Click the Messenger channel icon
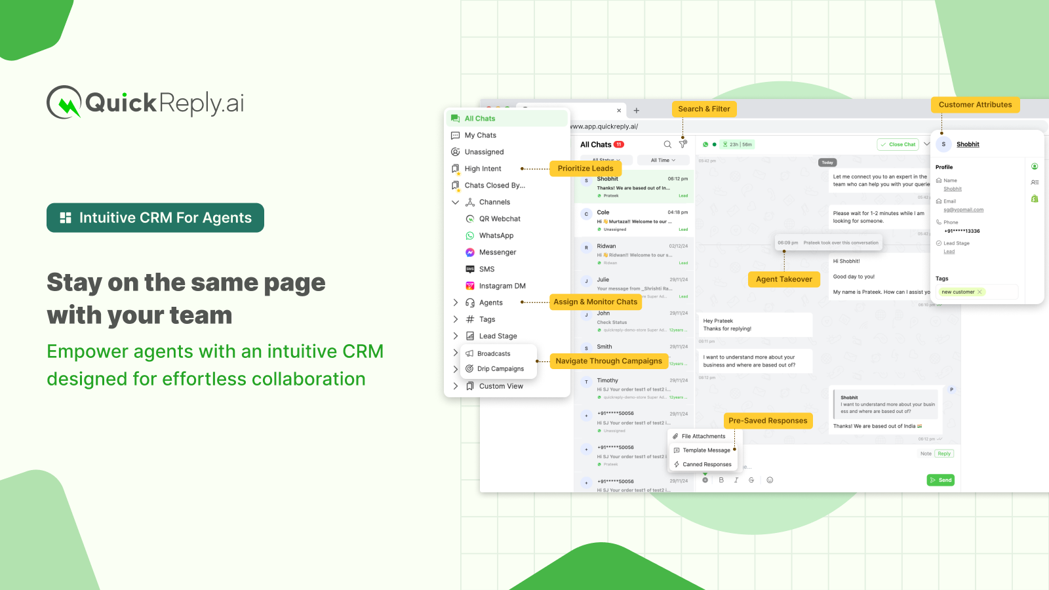 pos(470,252)
